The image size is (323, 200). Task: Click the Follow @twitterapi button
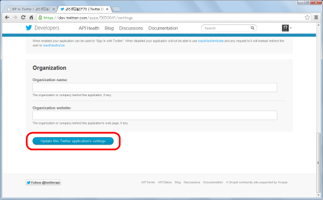click(43, 183)
